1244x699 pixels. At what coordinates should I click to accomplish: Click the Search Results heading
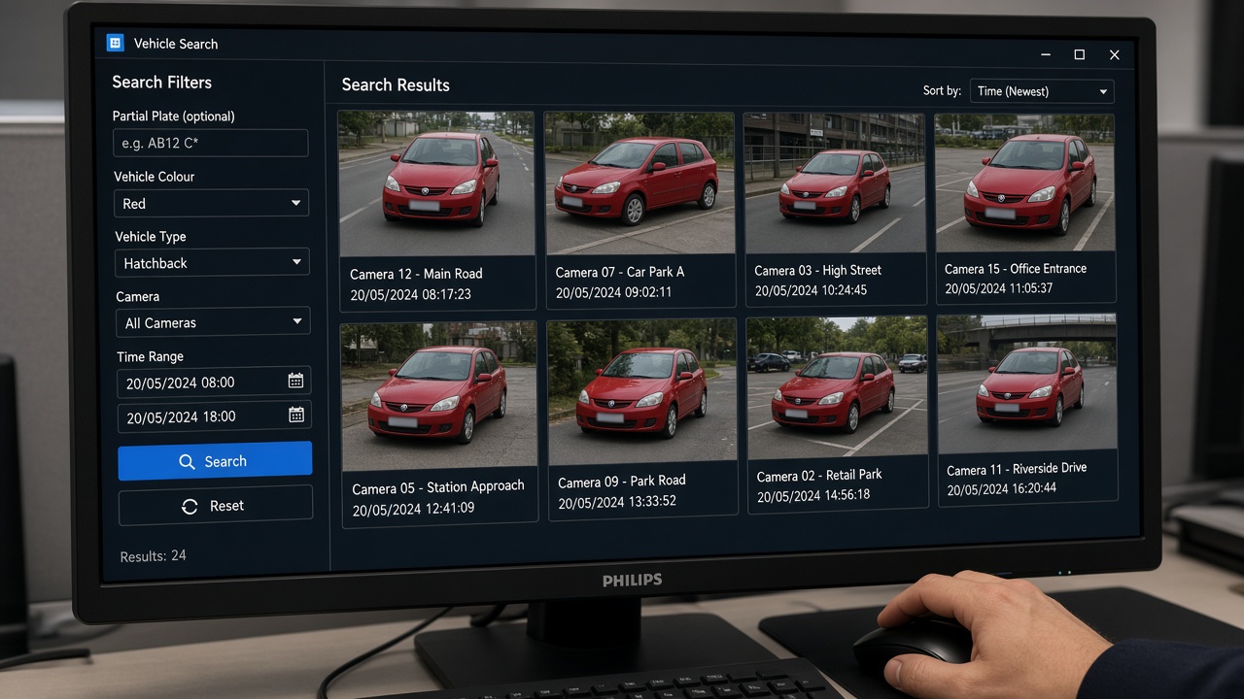click(396, 85)
